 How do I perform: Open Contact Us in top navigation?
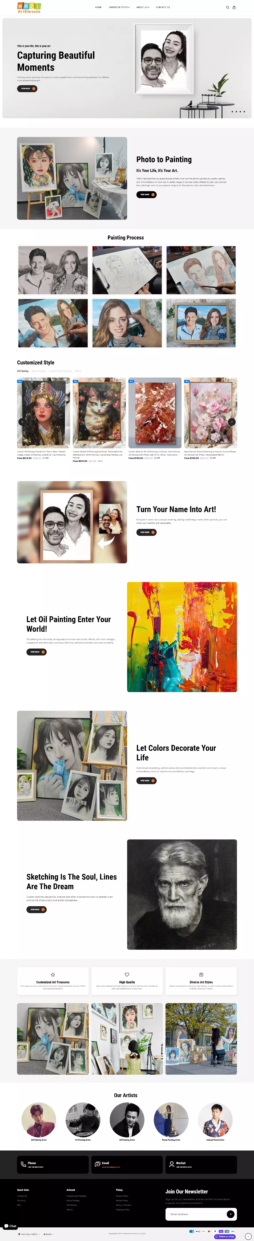coord(163,8)
